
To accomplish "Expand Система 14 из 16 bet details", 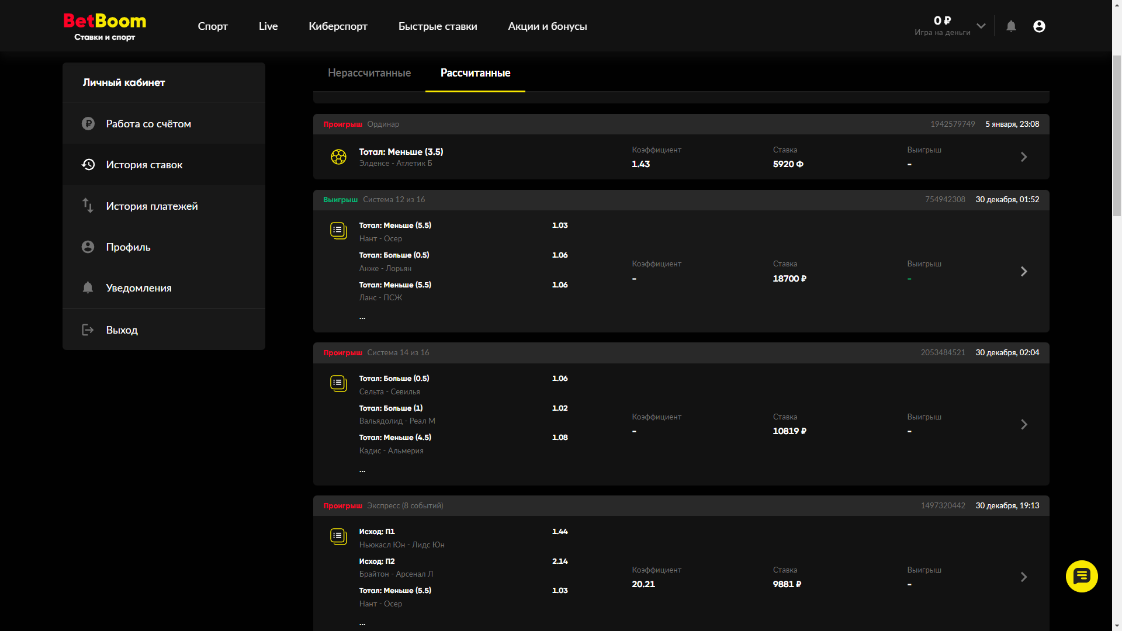I will click(x=1024, y=424).
